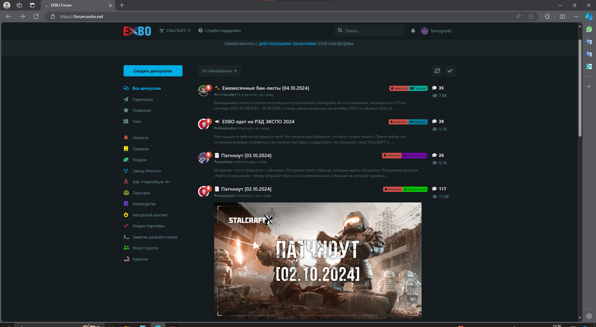The image size is (596, 327).
Task: Click the Бар «Чернобыль-4» skull icon
Action: 126,182
